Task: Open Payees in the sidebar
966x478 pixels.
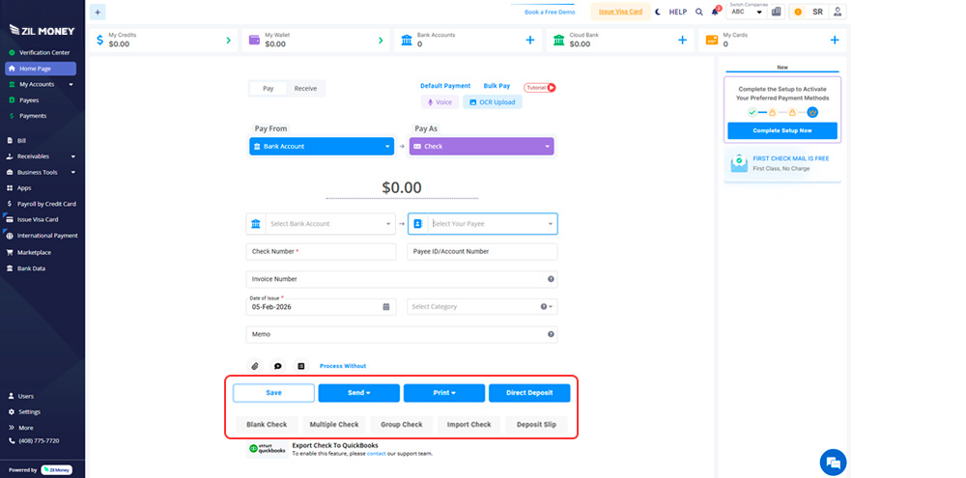Action: [x=29, y=99]
